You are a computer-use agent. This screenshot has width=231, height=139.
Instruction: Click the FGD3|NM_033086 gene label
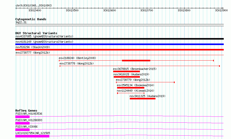click(x=26, y=127)
